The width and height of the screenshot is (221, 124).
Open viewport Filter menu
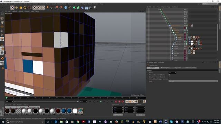click(32, 11)
